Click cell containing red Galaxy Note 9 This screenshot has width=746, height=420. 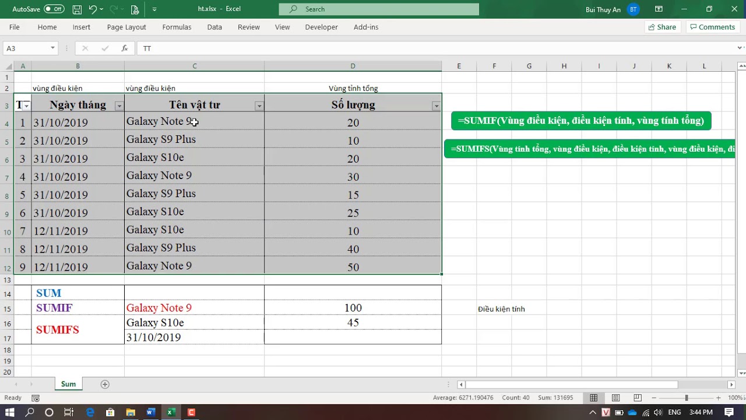point(194,308)
